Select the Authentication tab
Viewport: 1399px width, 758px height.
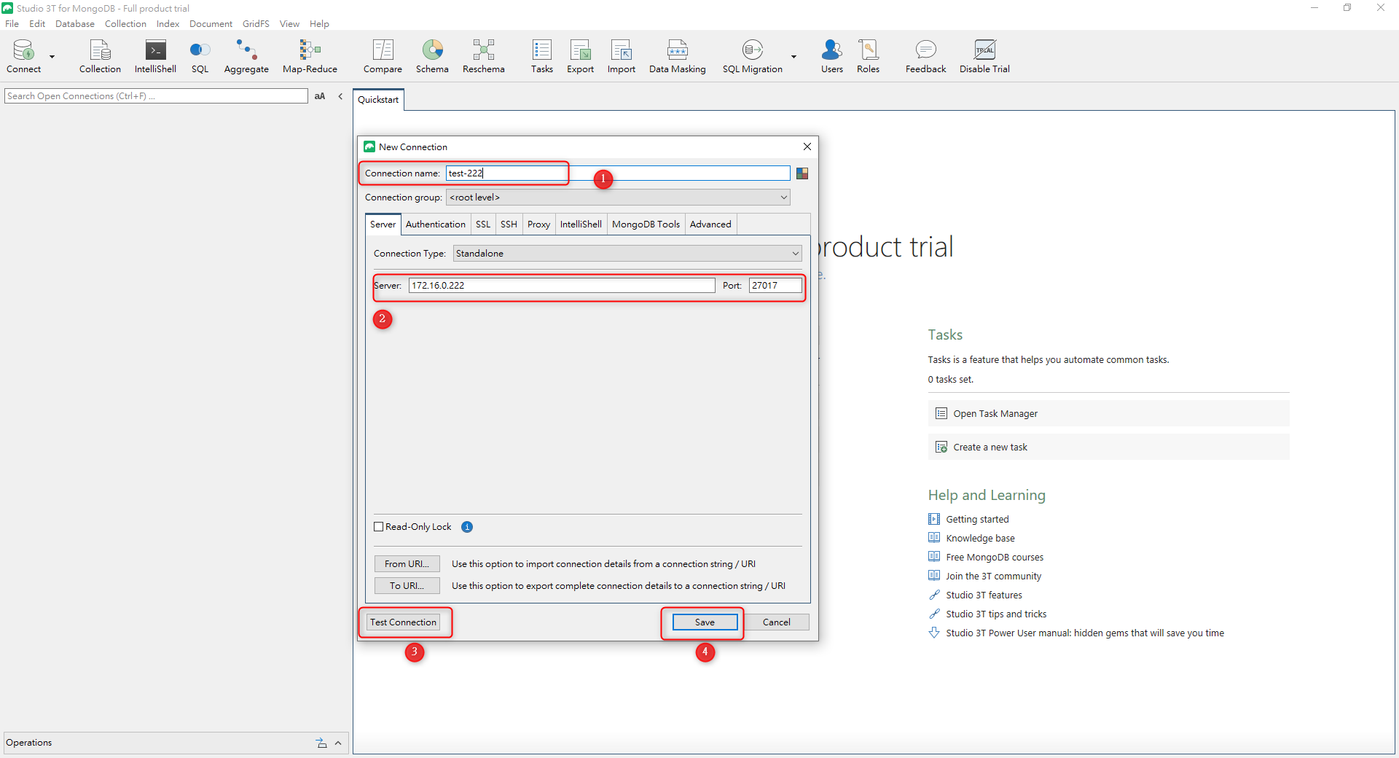(435, 224)
